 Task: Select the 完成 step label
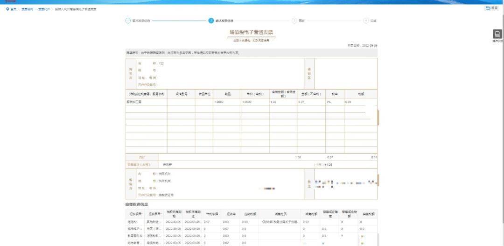[373, 21]
